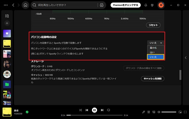The height and width of the screenshot is (119, 189).
Task: Click the 15KHz equalizer band label
Action: click(143, 19)
